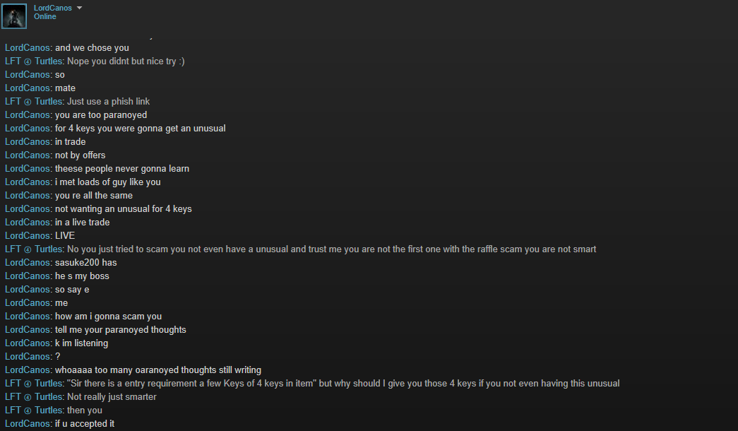The image size is (738, 431).
Task: Click the circled 4 icon on the "entry requirement" message
Action: tap(28, 384)
